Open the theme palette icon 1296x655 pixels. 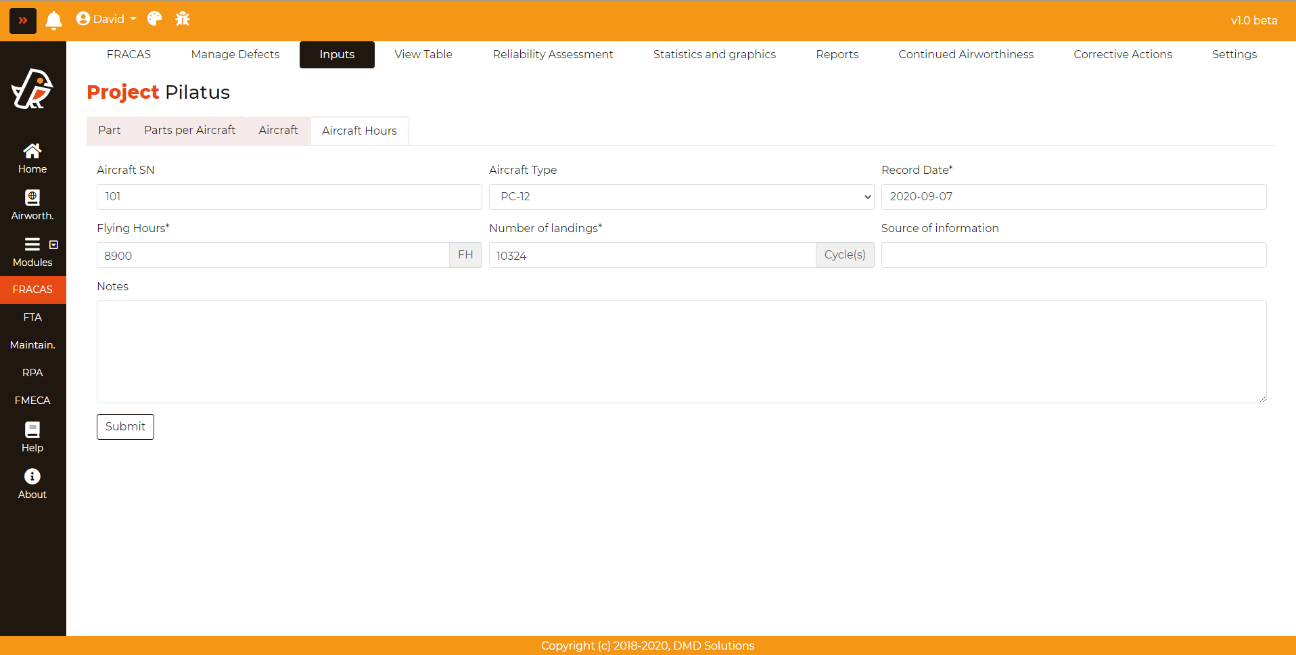coord(154,19)
